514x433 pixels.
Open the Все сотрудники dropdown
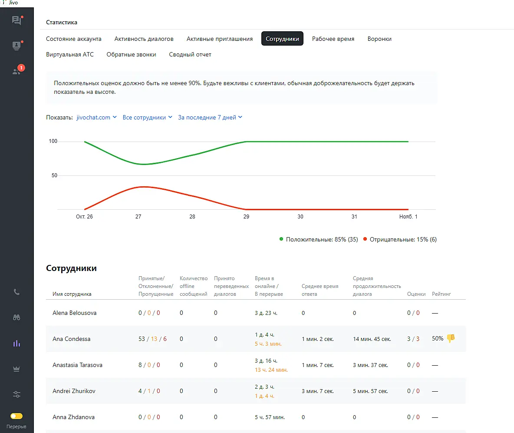pos(148,117)
